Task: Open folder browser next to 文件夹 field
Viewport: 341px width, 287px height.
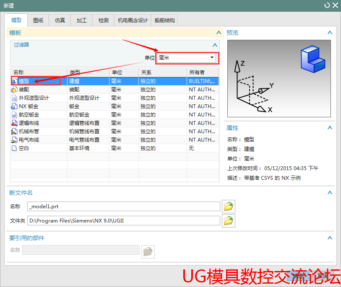Action: [228, 221]
